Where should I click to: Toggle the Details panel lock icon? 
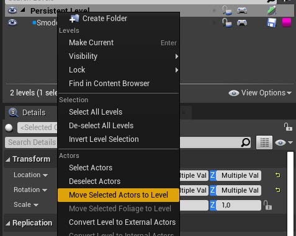[x=288, y=127]
